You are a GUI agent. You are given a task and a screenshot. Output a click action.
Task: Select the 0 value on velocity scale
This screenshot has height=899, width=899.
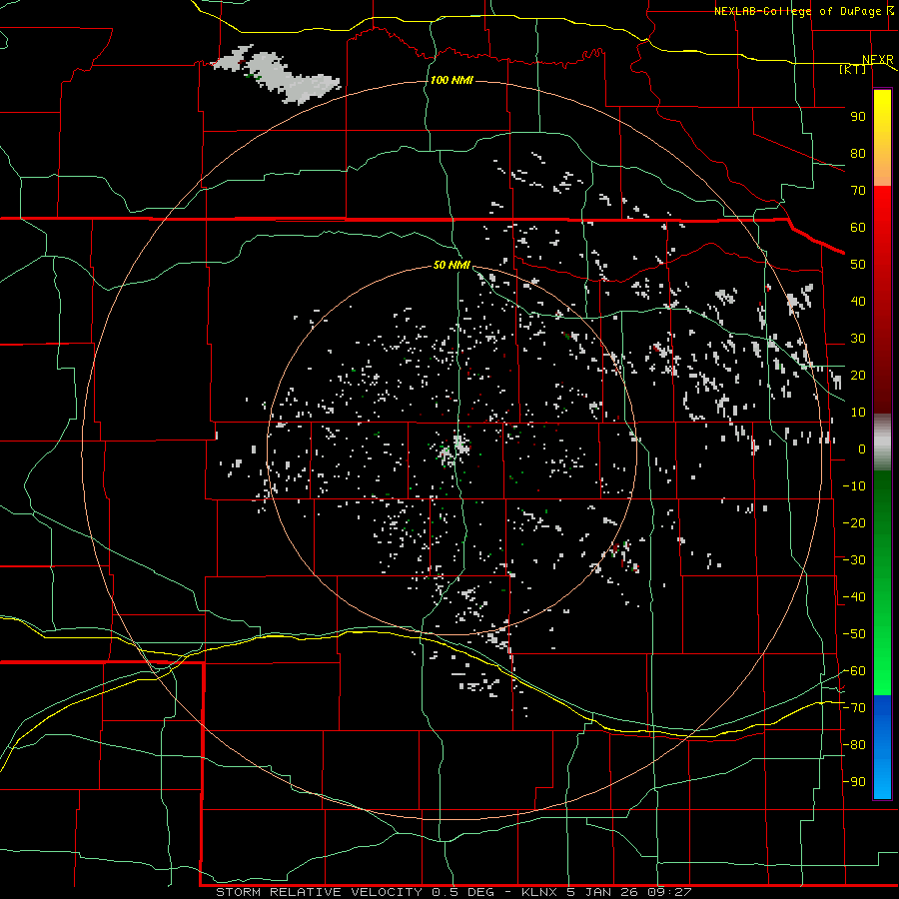(x=862, y=449)
